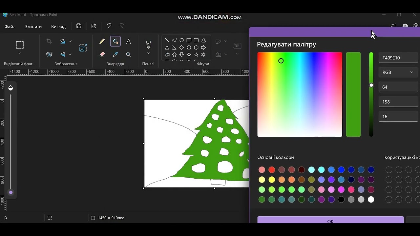Click the selection size icon in status bar
The height and width of the screenshot is (236, 420).
coord(50,218)
